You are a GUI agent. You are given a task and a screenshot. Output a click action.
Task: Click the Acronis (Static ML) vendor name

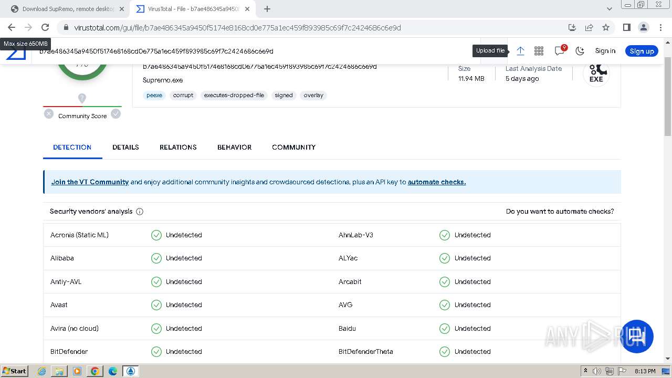coord(79,235)
